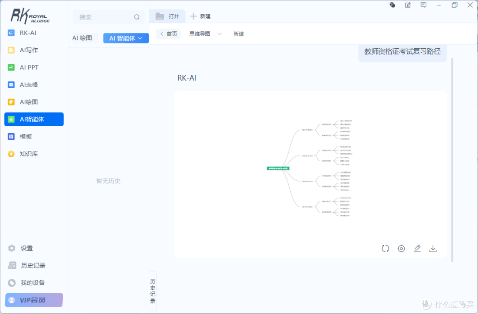
Task: Close the application window
Action: [470, 5]
